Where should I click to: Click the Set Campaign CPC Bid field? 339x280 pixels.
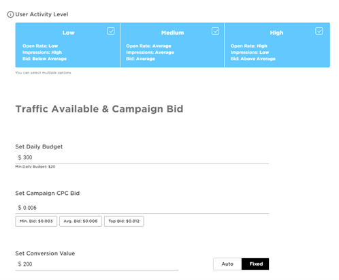[x=142, y=208]
